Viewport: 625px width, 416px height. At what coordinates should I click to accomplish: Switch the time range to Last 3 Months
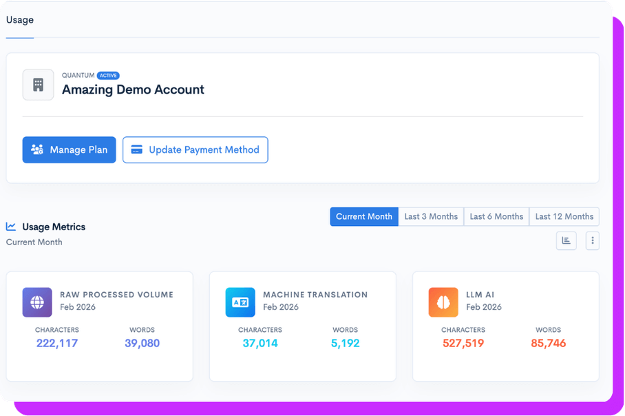pyautogui.click(x=431, y=216)
